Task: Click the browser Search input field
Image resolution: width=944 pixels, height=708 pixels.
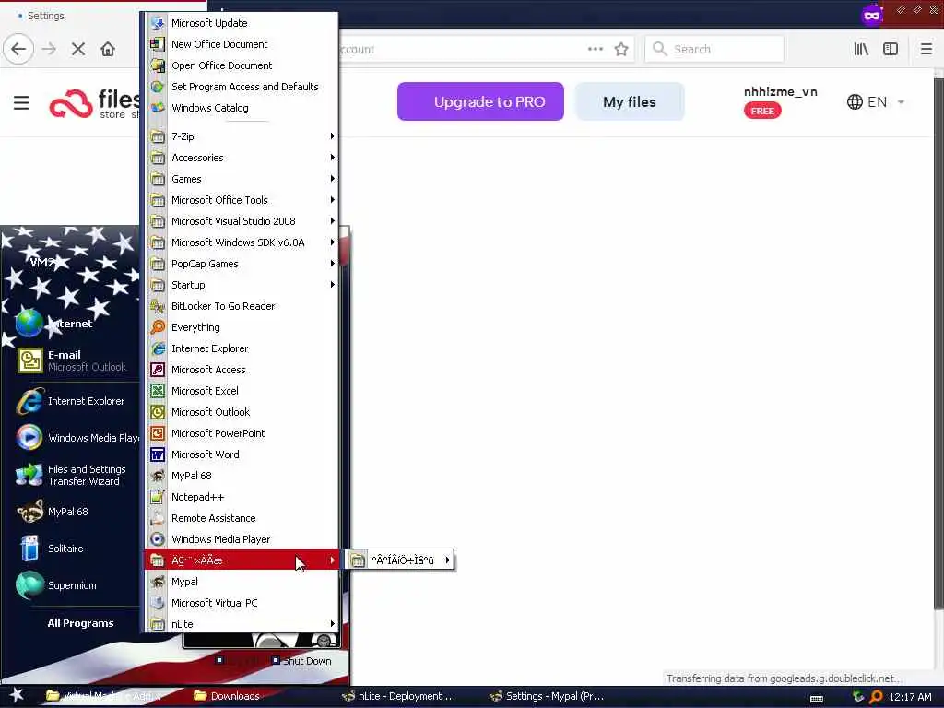Action: click(x=714, y=49)
